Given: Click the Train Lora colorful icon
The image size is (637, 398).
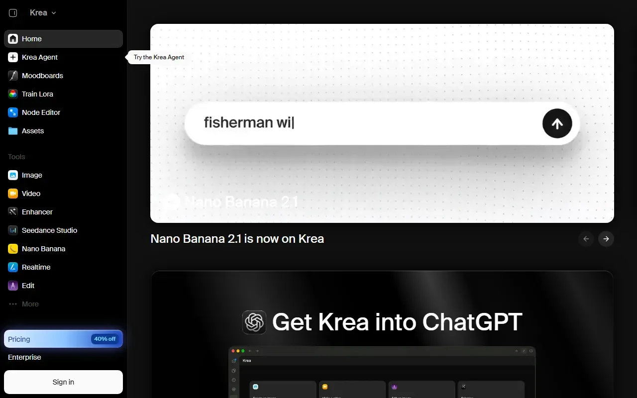Looking at the screenshot, I should [x=13, y=94].
